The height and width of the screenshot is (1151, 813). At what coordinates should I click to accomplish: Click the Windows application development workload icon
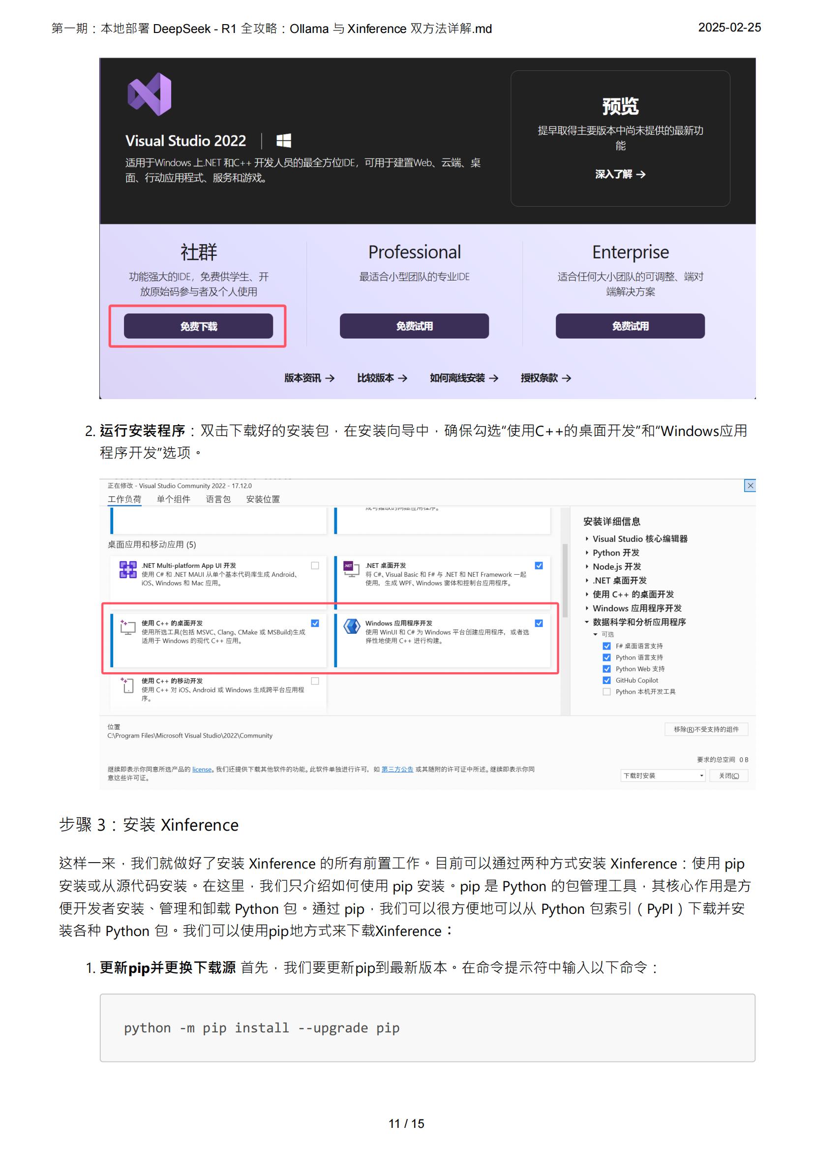point(352,626)
